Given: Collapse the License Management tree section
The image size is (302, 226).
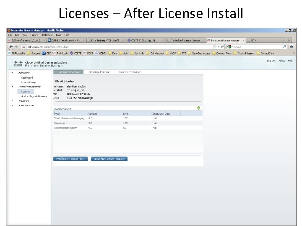Looking at the screenshot, I should click(x=12, y=87).
